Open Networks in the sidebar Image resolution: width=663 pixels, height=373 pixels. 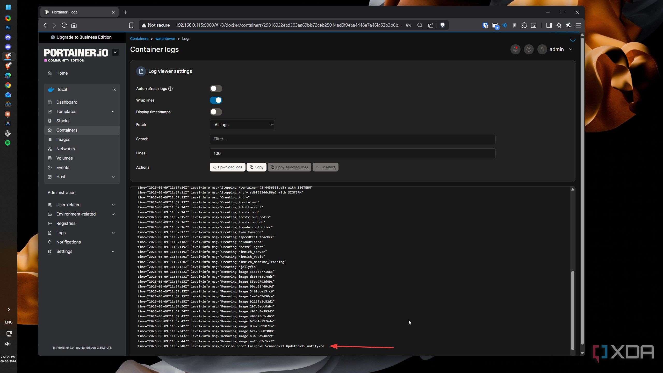click(x=82, y=149)
